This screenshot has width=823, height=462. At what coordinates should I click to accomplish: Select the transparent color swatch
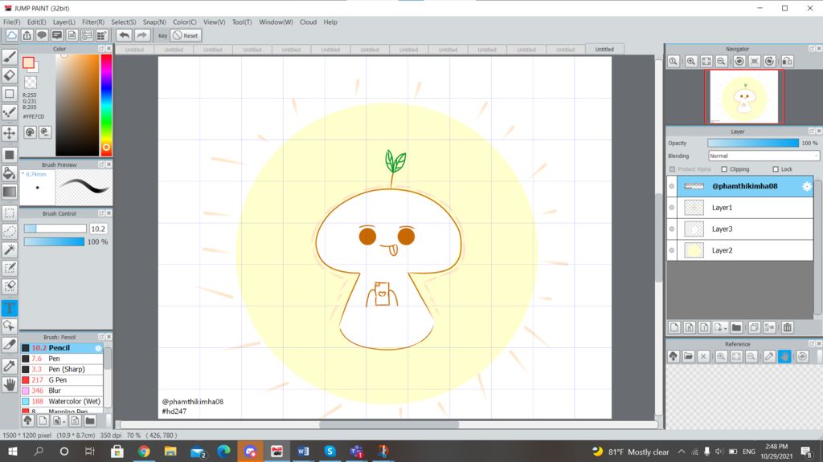pyautogui.click(x=31, y=83)
